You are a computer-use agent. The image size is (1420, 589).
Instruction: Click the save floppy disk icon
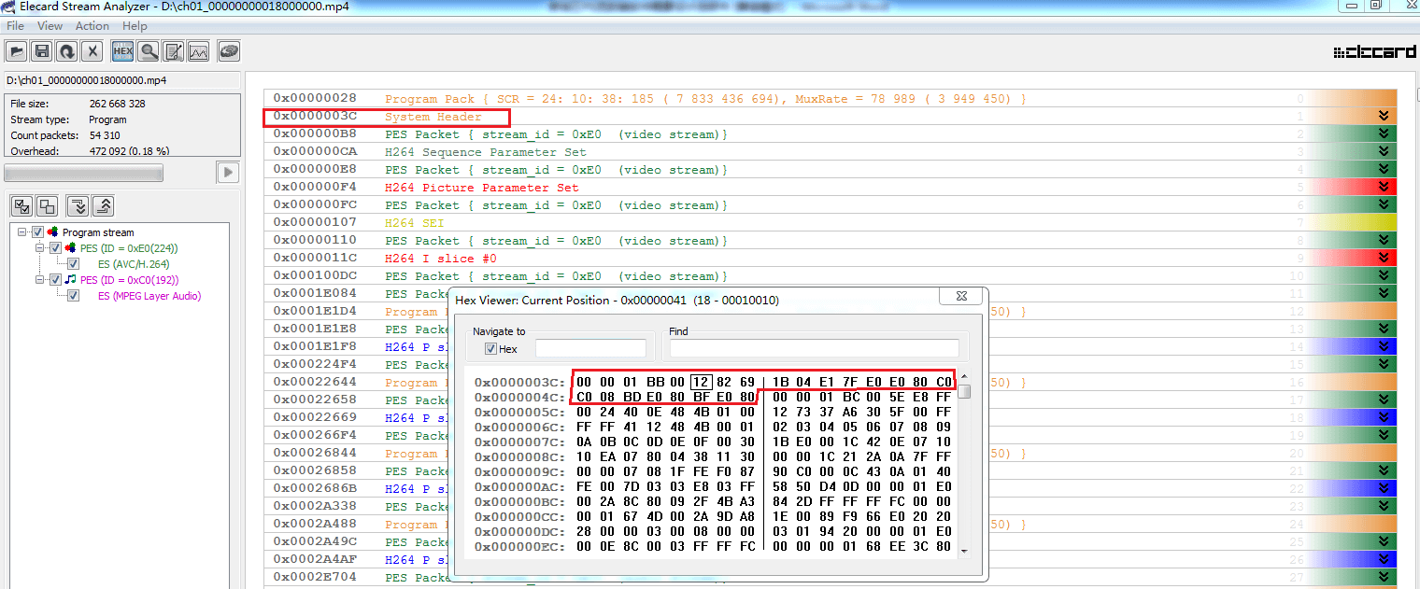42,51
